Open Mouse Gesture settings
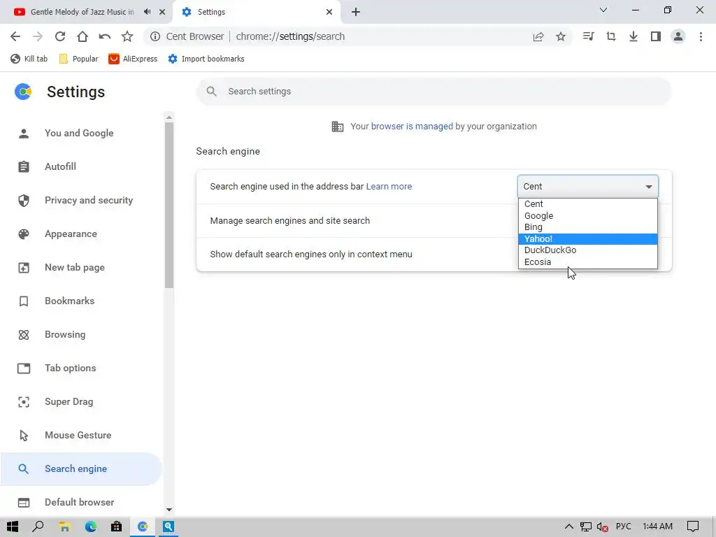The width and height of the screenshot is (716, 537). [x=81, y=435]
